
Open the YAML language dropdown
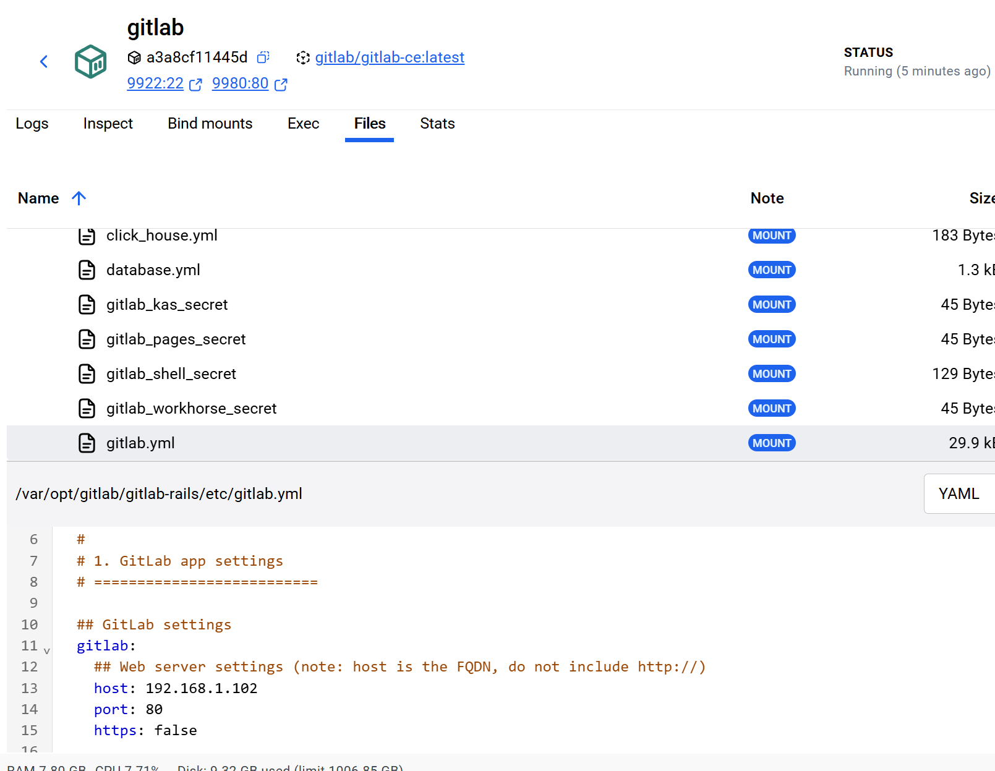(959, 494)
